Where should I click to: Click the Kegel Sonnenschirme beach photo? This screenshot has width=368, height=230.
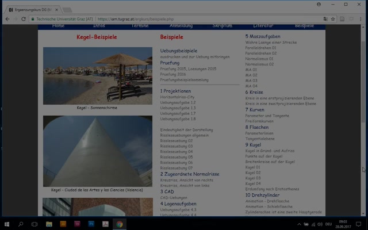(x=97, y=75)
